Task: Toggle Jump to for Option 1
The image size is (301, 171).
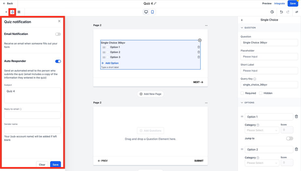Action: [290, 138]
